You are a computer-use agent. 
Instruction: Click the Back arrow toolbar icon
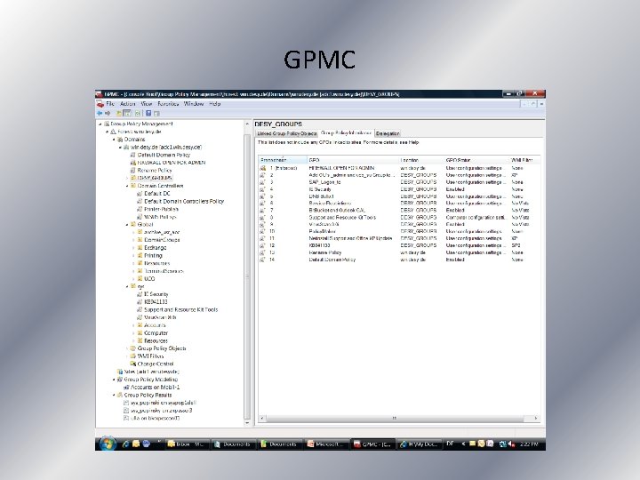pyautogui.click(x=100, y=113)
